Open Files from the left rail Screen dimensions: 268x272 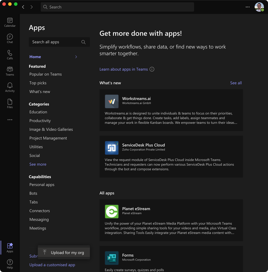(x=10, y=103)
